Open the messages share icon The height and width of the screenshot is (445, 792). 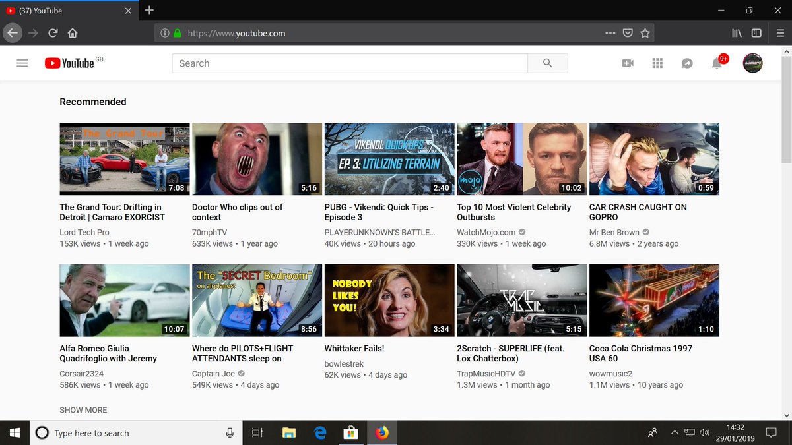(687, 63)
